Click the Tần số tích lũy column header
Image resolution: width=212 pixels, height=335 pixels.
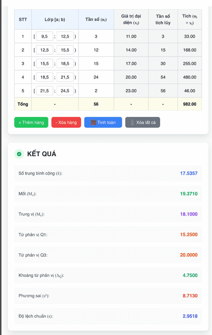pyautogui.click(x=163, y=19)
